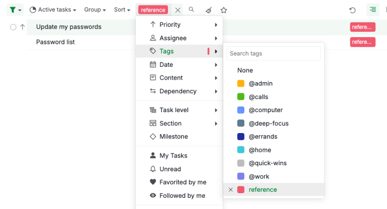The image size is (387, 209).
Task: Filter by Followed by me
Action: pos(179,196)
